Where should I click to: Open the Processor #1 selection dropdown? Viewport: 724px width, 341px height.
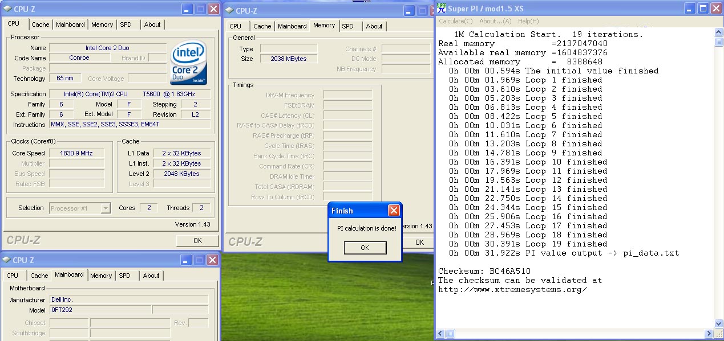click(x=105, y=208)
